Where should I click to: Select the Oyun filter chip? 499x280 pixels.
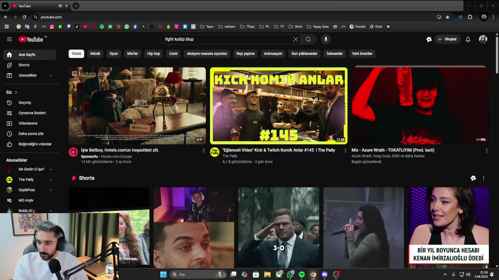click(114, 54)
